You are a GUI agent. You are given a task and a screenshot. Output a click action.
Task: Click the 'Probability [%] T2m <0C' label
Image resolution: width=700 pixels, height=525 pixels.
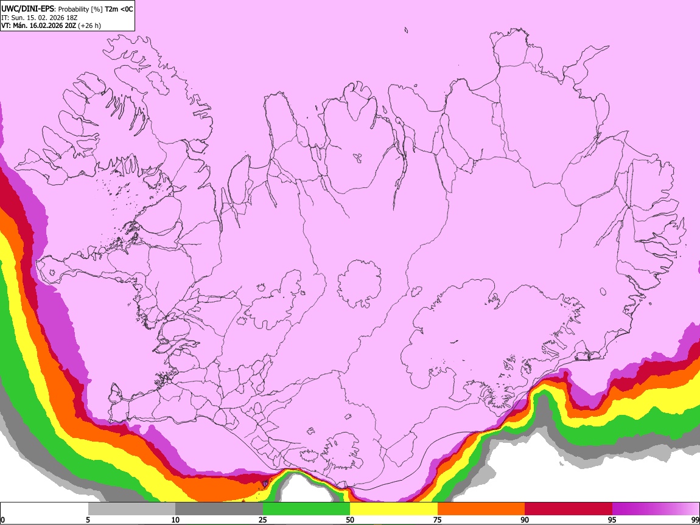pos(96,9)
